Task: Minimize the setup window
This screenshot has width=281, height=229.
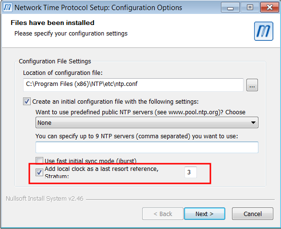Action: pos(230,7)
